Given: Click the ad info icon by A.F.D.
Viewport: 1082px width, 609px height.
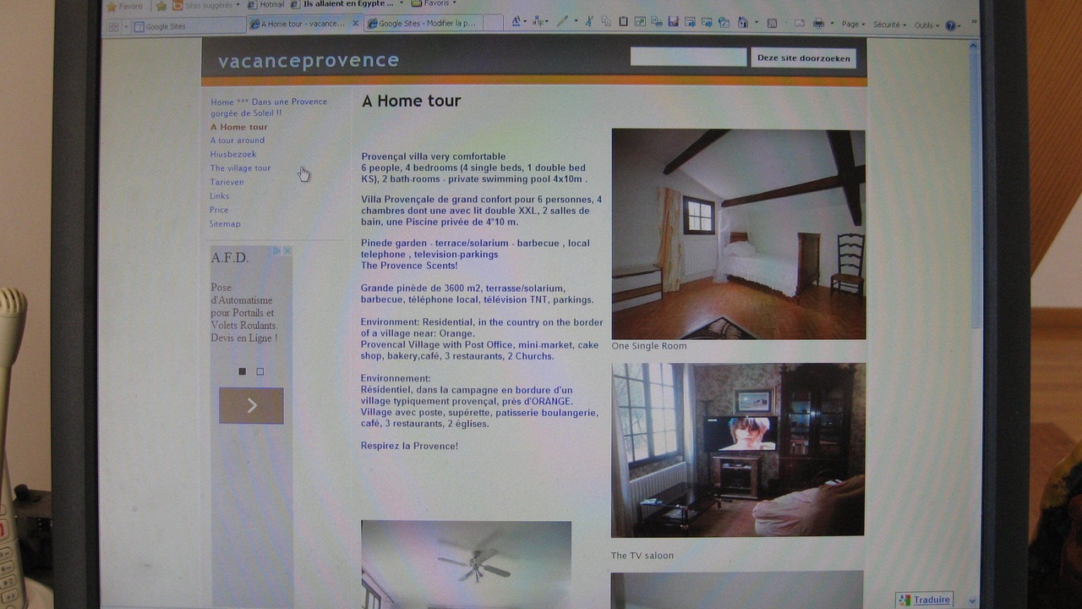Looking at the screenshot, I should (x=276, y=251).
